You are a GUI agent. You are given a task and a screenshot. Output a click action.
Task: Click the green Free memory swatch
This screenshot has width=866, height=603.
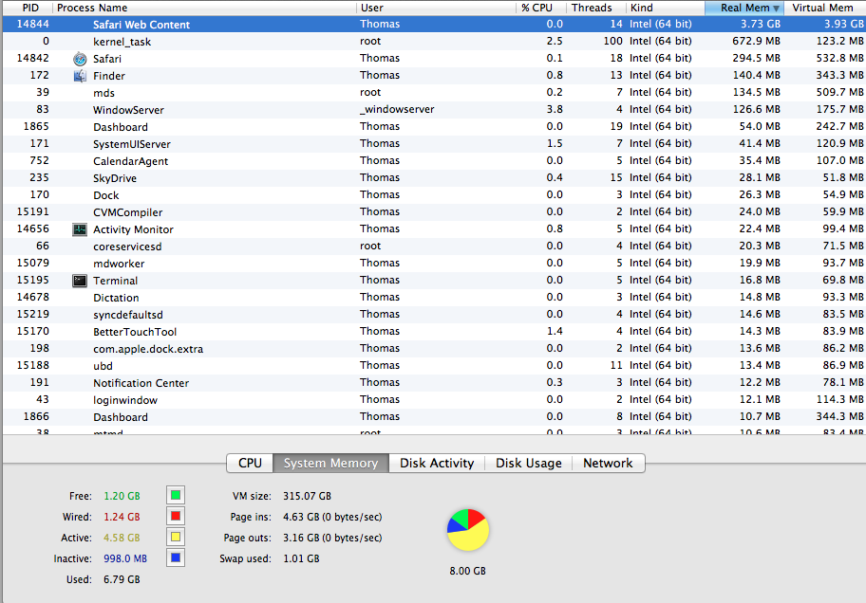coord(176,495)
